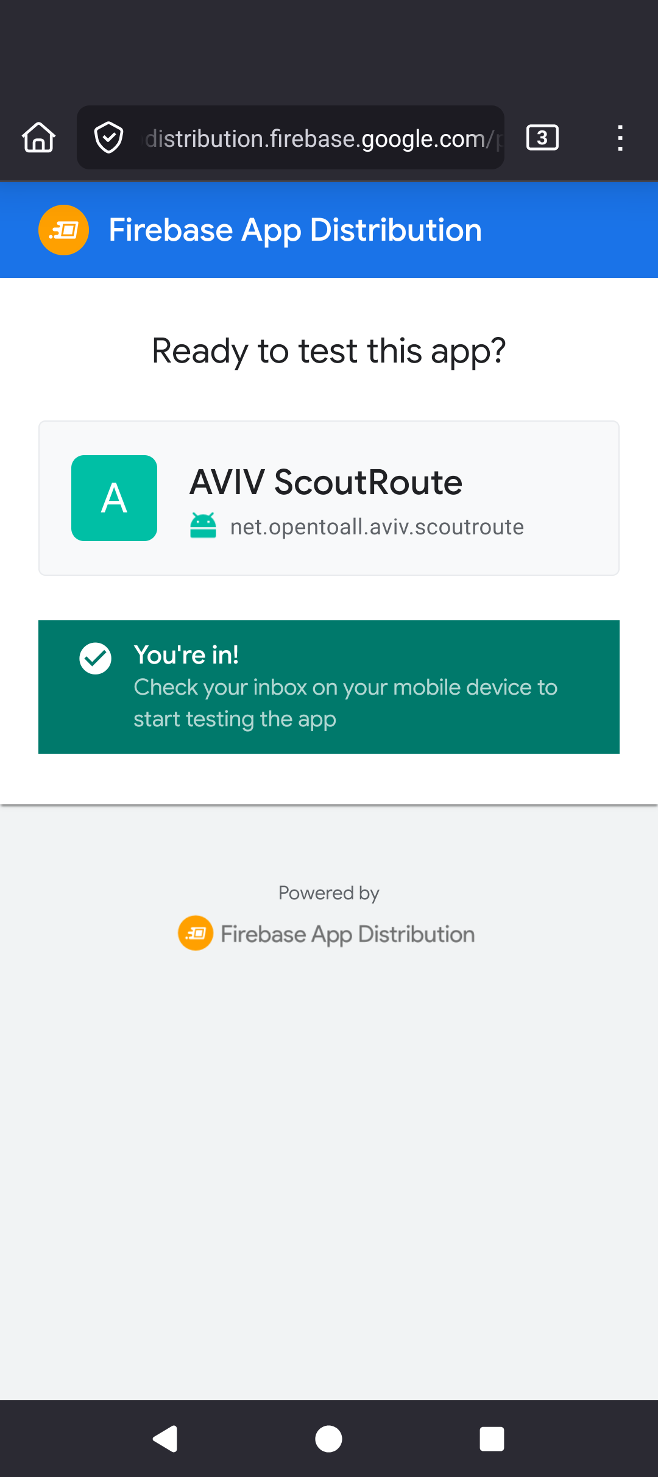
Task: Click the blue Firebase App Distribution banner
Action: click(x=328, y=230)
